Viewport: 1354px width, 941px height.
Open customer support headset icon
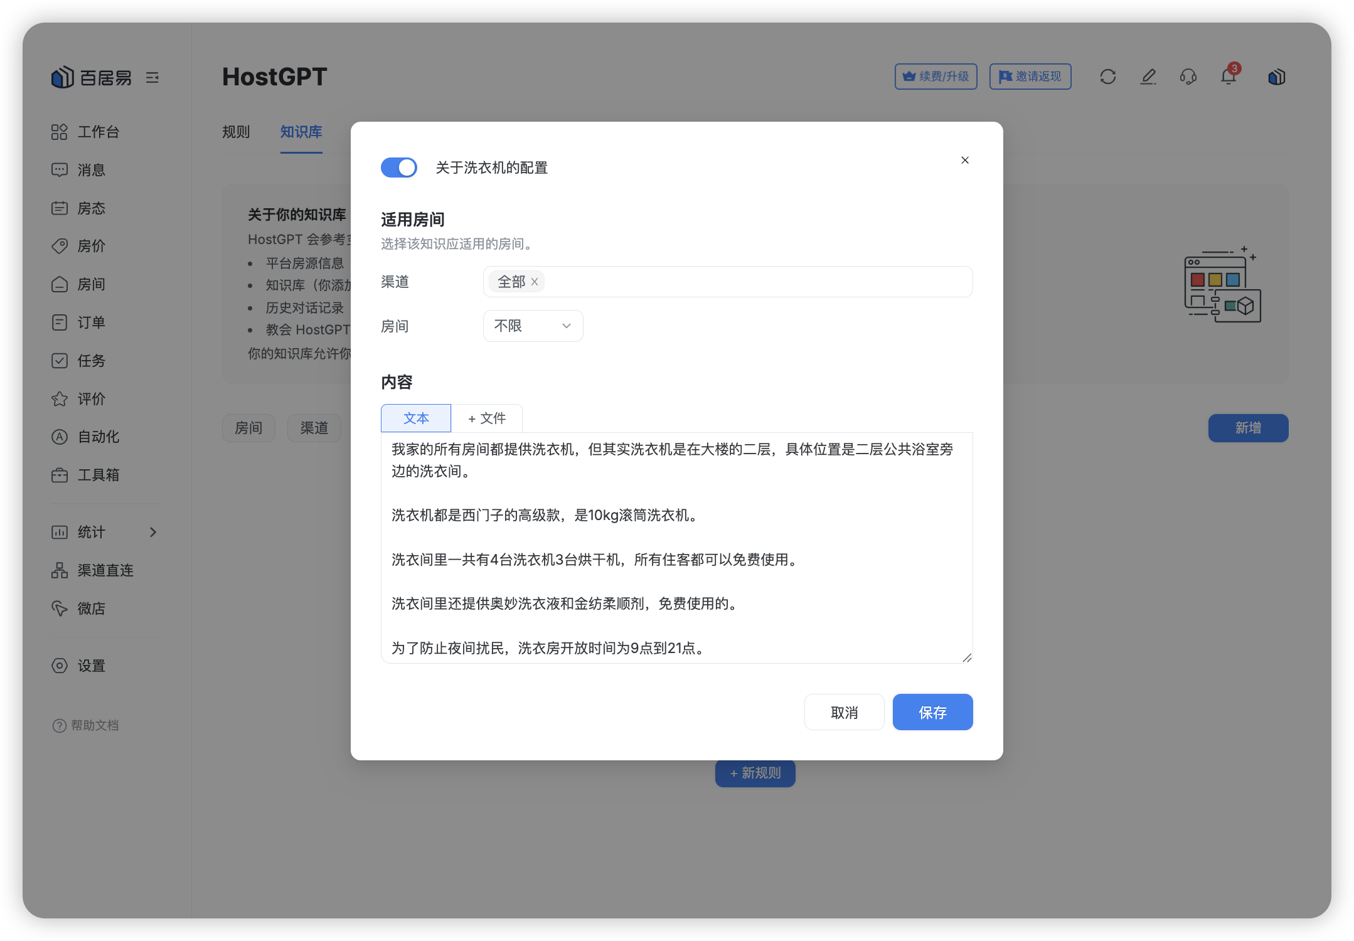(x=1188, y=77)
